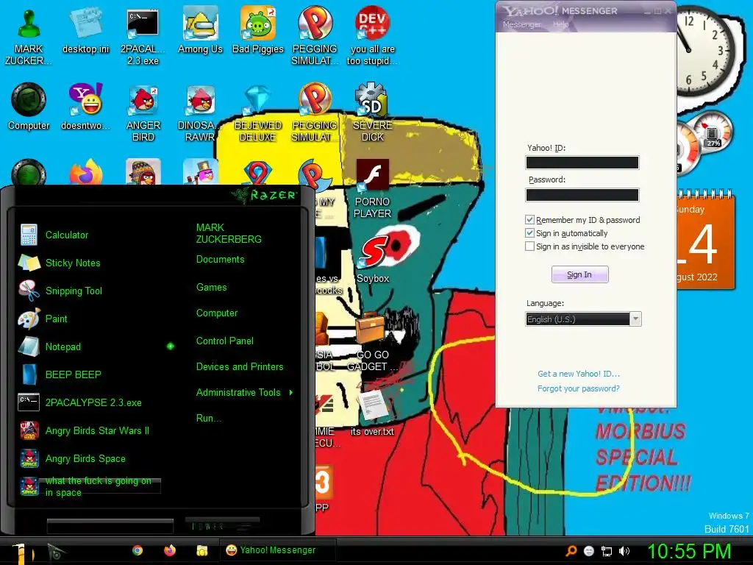Launch BEEP BEEP from the start menu
753x565 pixels.
click(73, 374)
